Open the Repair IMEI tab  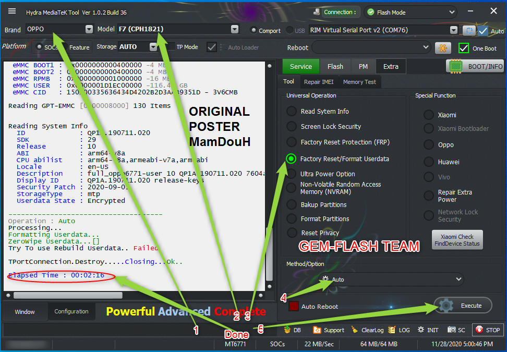[318, 82]
